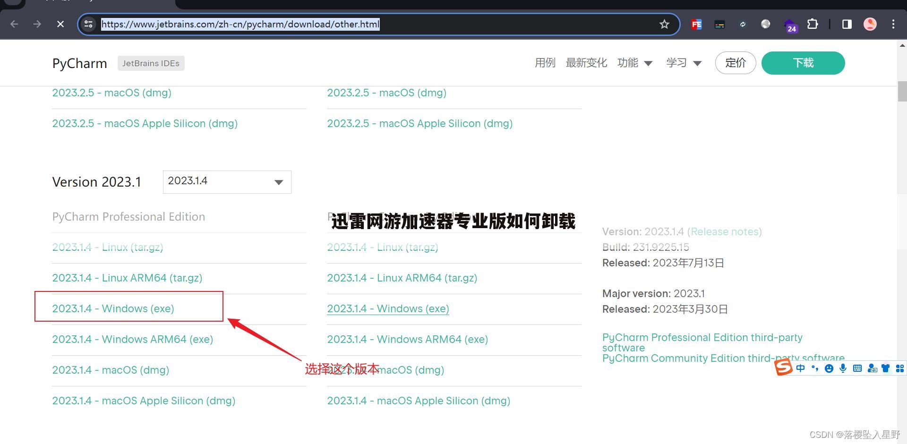Bookmark this page with the star icon

pos(664,24)
